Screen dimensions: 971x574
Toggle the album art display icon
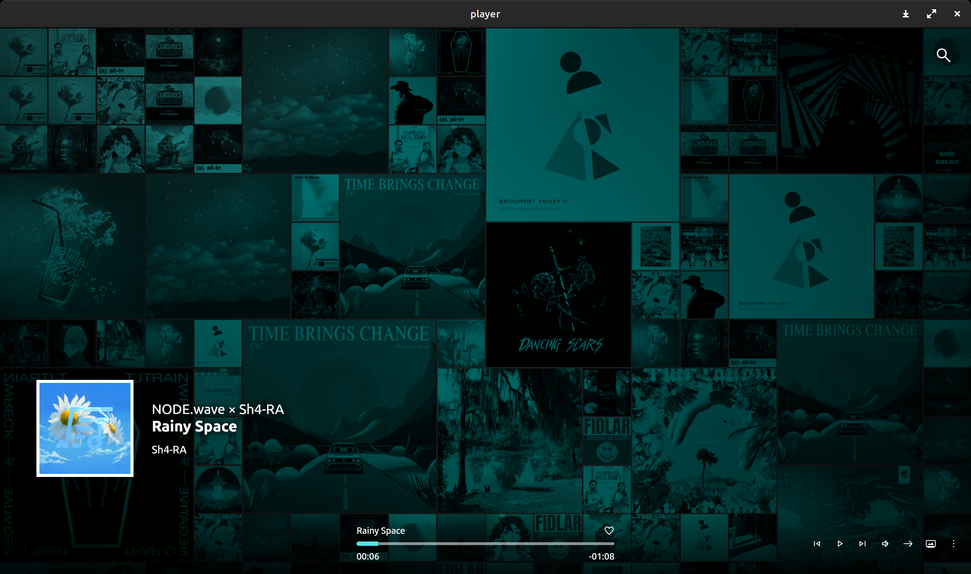coord(931,543)
